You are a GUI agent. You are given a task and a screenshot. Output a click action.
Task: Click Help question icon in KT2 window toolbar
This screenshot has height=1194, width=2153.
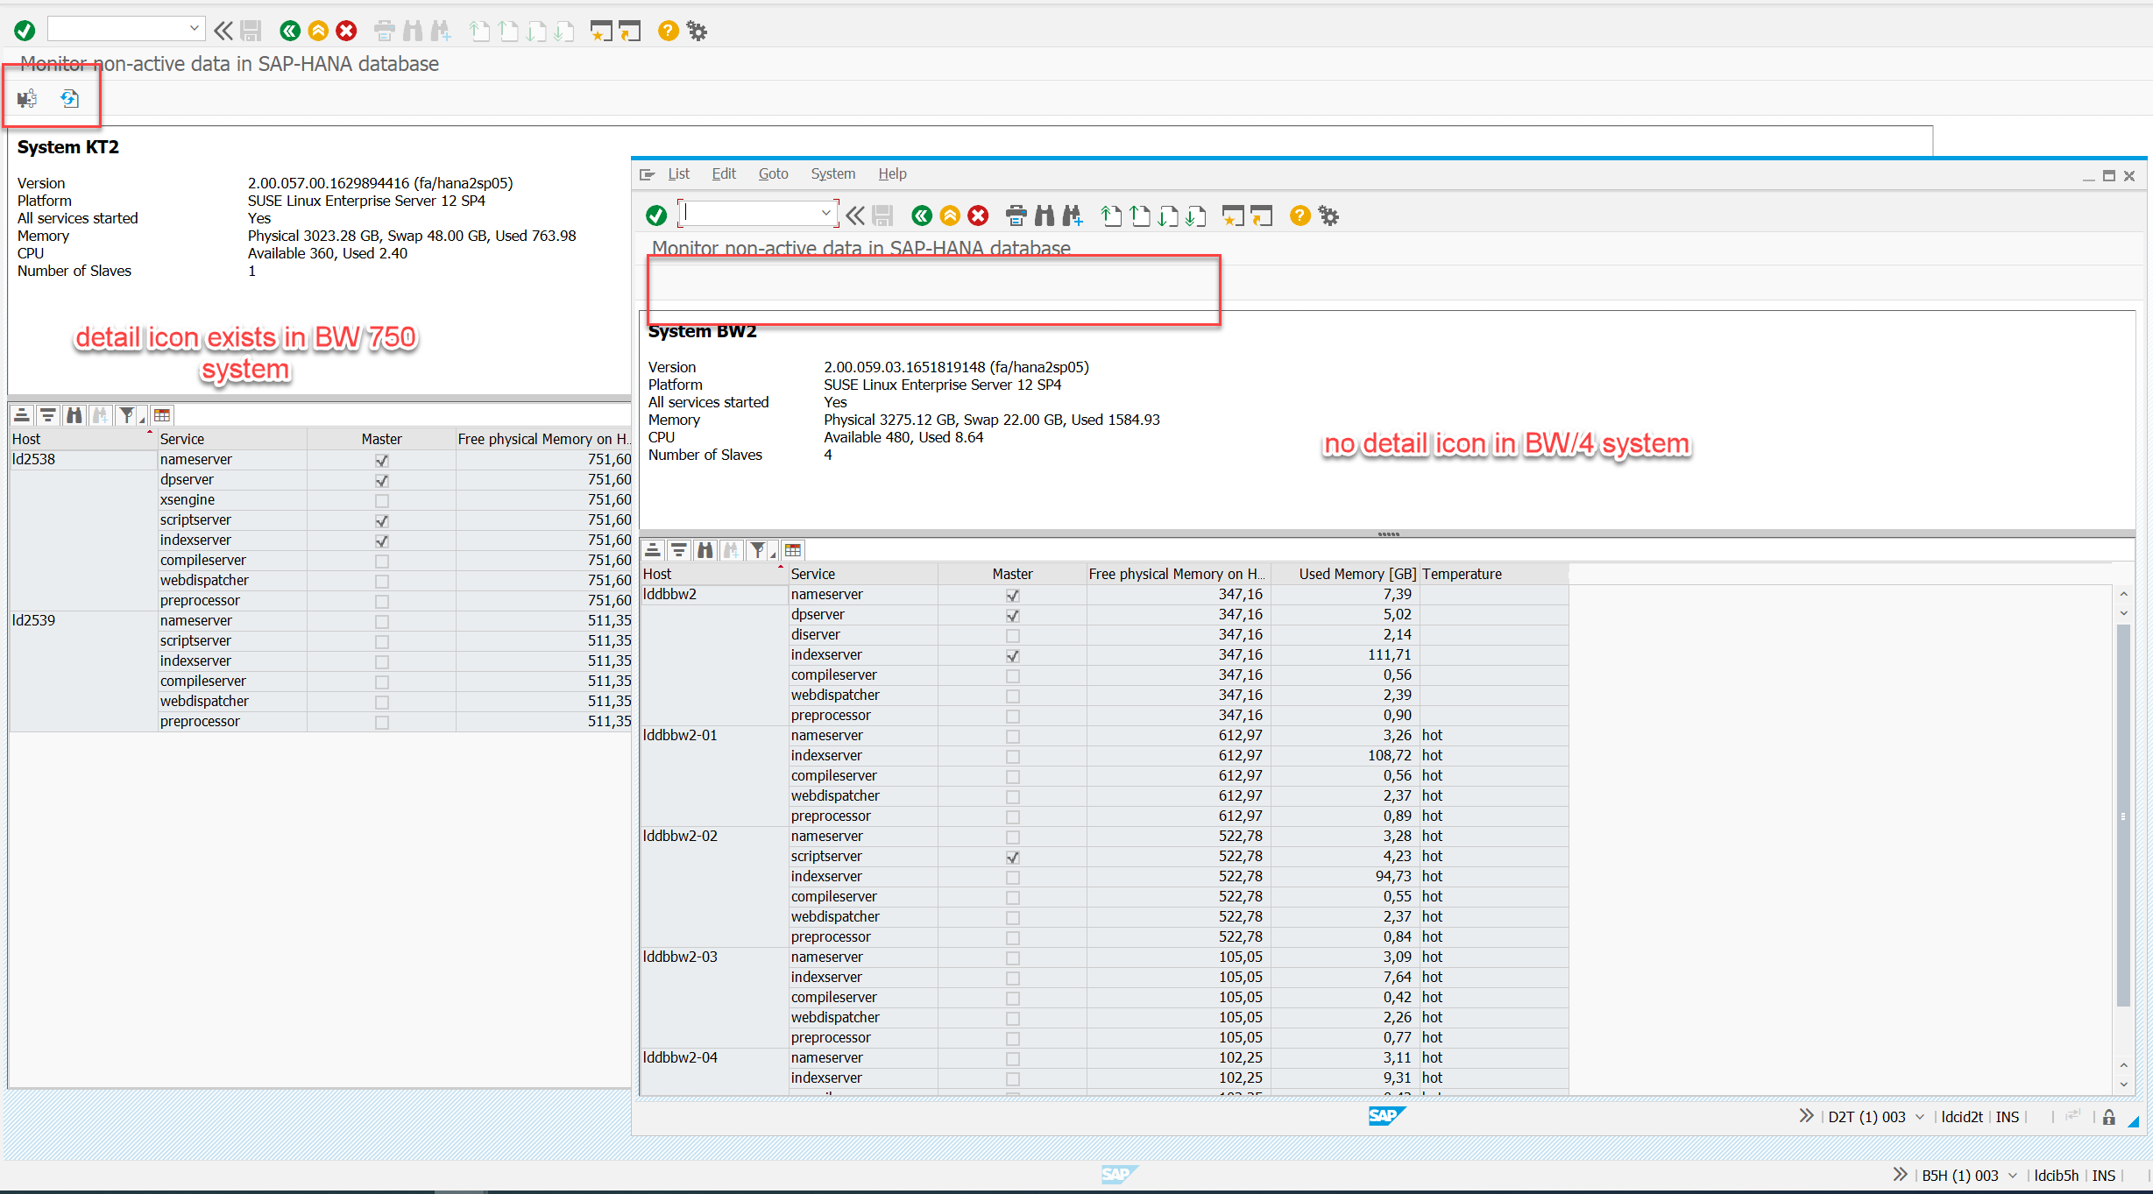[668, 32]
